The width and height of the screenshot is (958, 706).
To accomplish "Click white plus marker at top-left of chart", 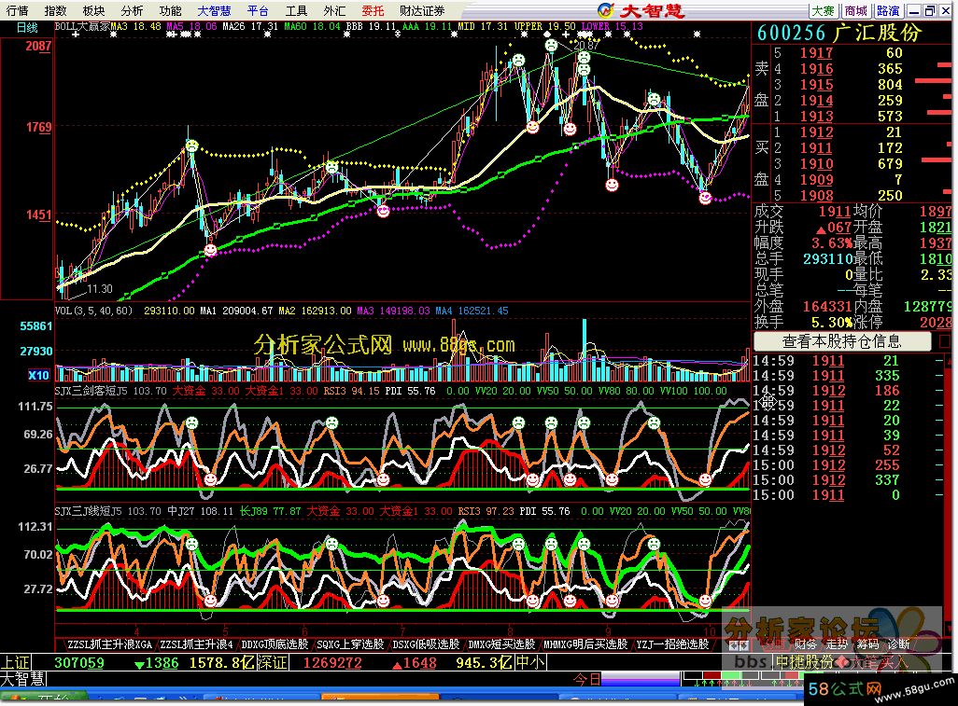I will 75,35.
